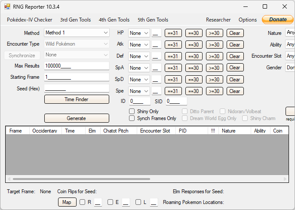295x210 pixels.
Task: Click the Seed (Hex) input field
Action: (77, 88)
